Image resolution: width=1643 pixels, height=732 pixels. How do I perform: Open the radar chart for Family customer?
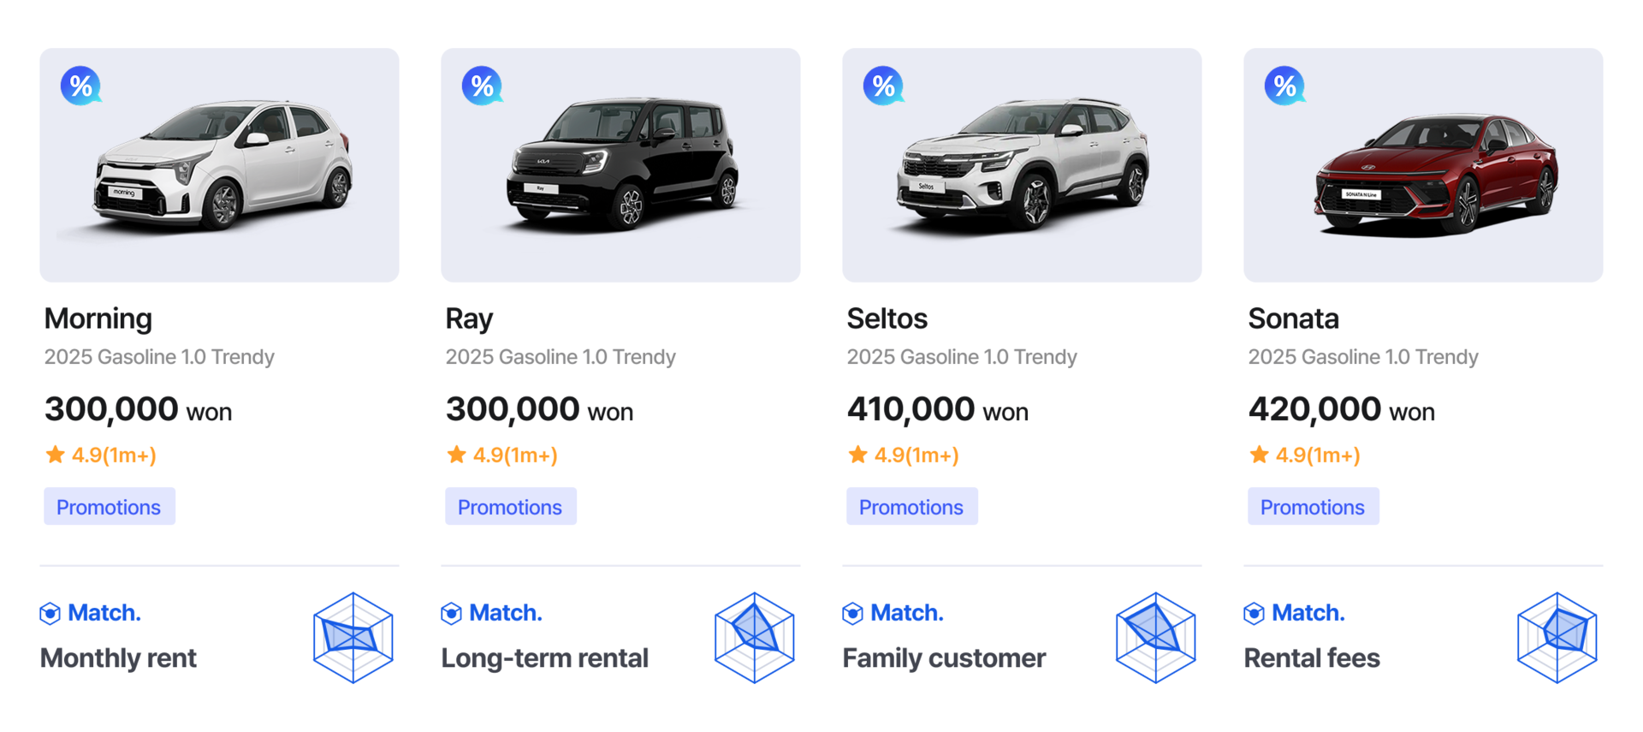tap(1155, 637)
